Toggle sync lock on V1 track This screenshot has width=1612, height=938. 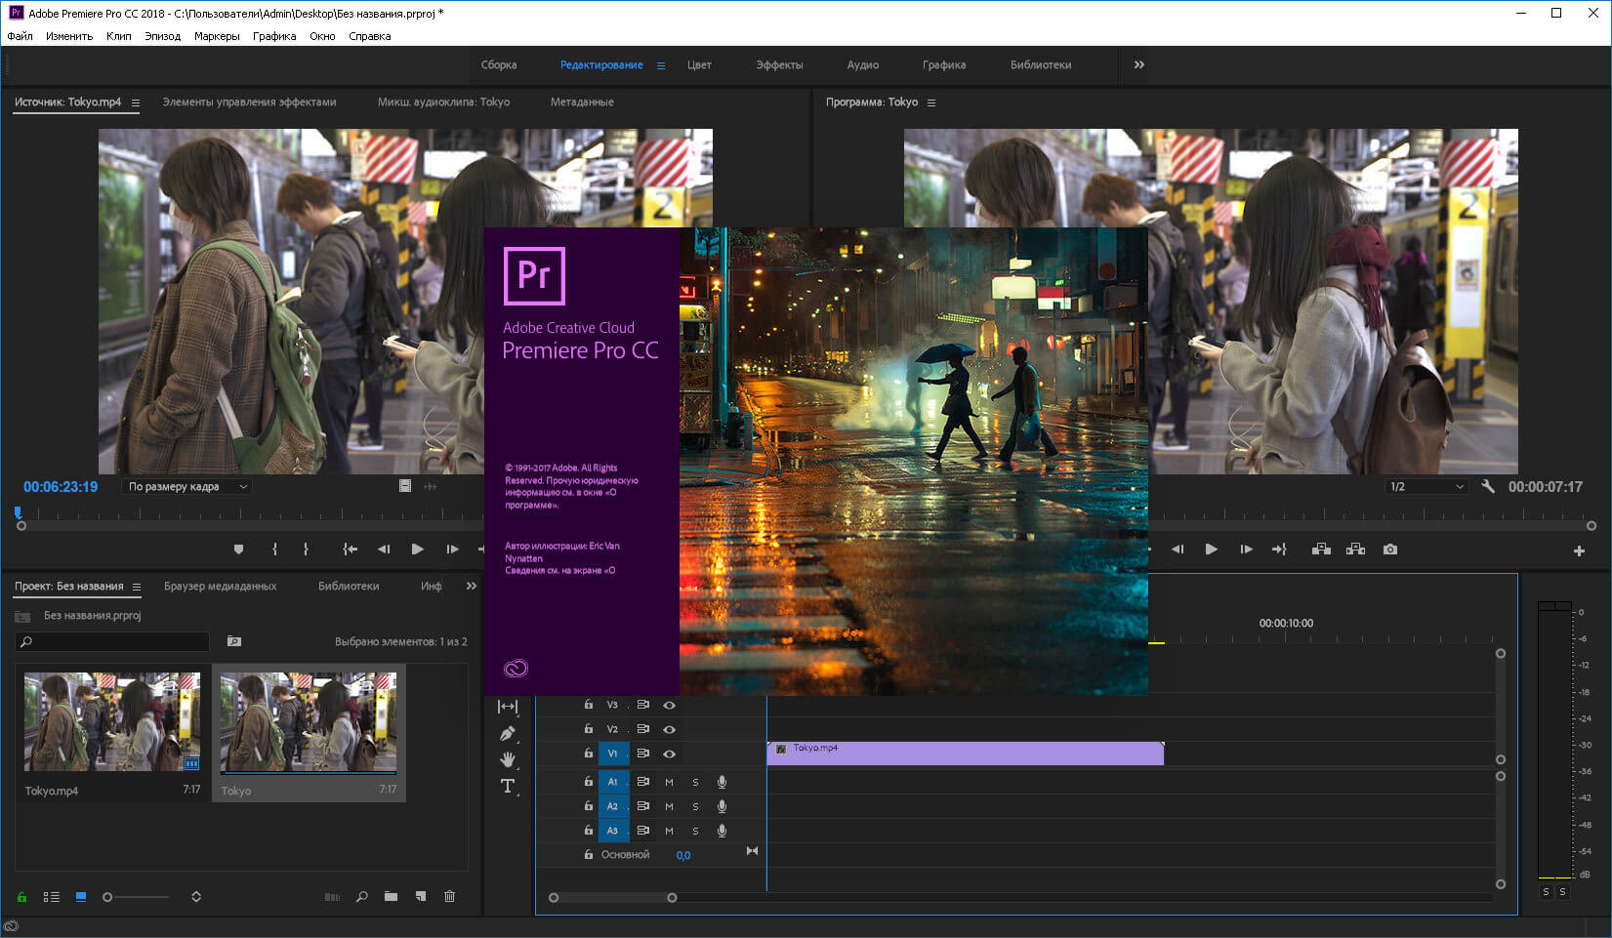[x=643, y=754]
